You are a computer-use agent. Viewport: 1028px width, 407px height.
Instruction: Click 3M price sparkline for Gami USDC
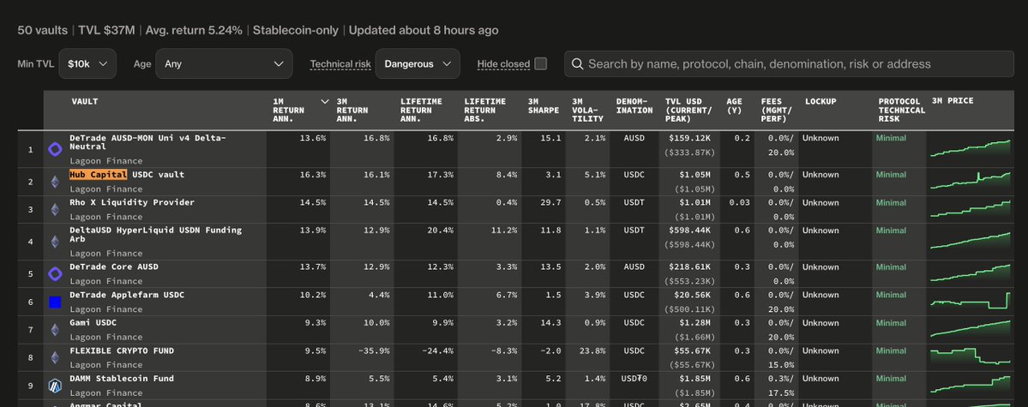[x=971, y=329]
